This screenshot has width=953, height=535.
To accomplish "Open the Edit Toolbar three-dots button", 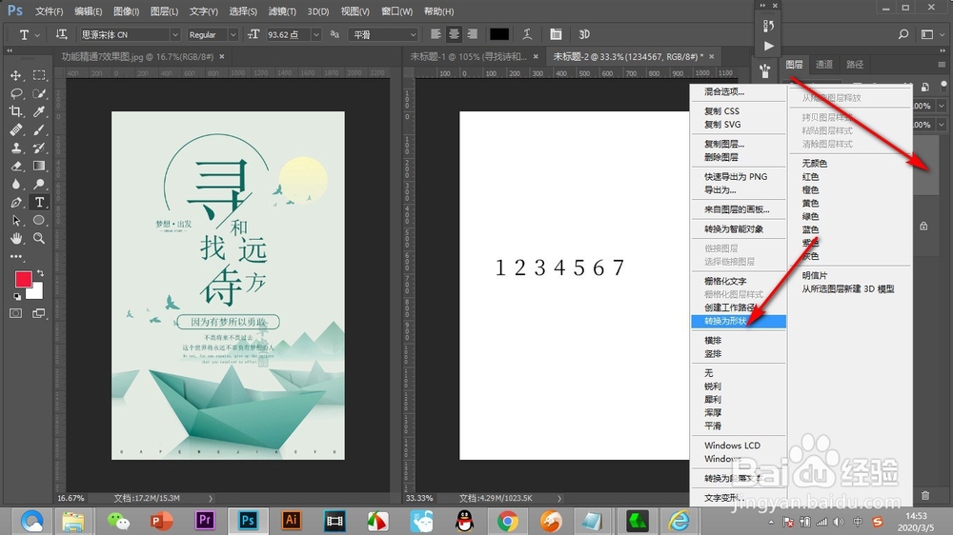I will click(x=16, y=256).
